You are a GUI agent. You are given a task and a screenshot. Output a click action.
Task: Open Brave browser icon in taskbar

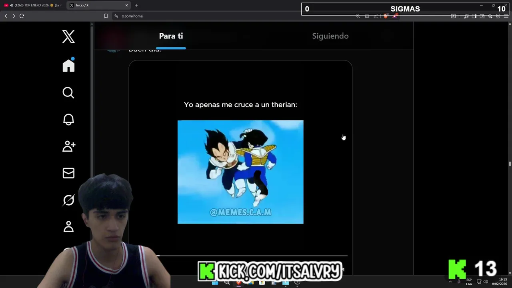[239, 282]
